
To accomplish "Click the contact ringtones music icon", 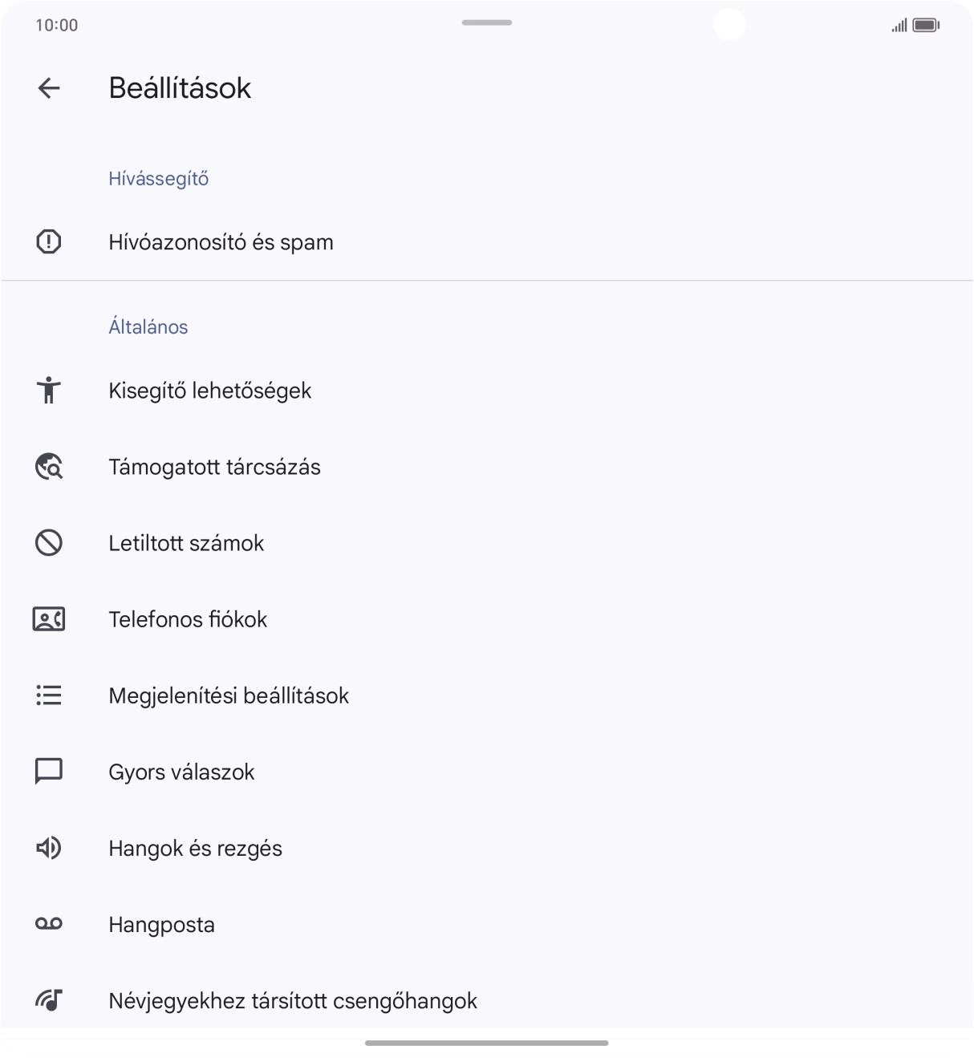I will click(x=49, y=1000).
